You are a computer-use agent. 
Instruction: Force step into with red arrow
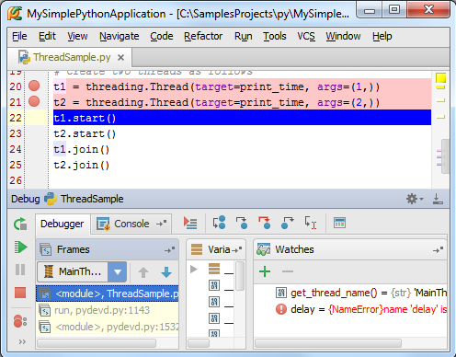coord(264,223)
